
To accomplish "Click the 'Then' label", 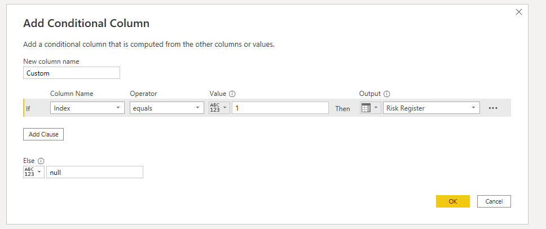I will pos(342,109).
